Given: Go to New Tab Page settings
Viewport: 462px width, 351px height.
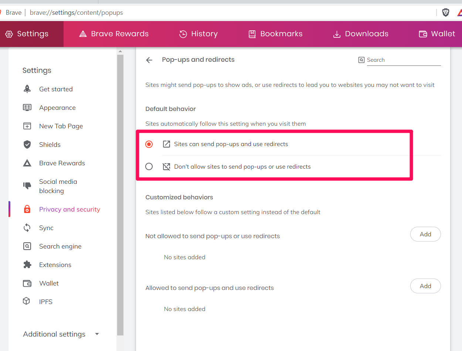Looking at the screenshot, I should (61, 126).
